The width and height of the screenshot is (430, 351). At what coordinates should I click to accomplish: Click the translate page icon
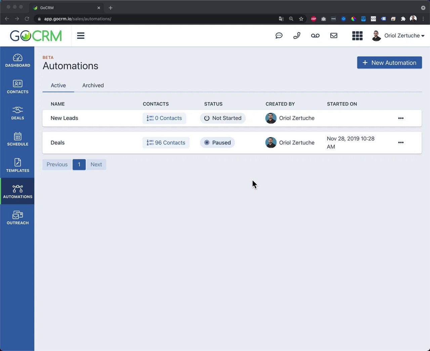(281, 19)
